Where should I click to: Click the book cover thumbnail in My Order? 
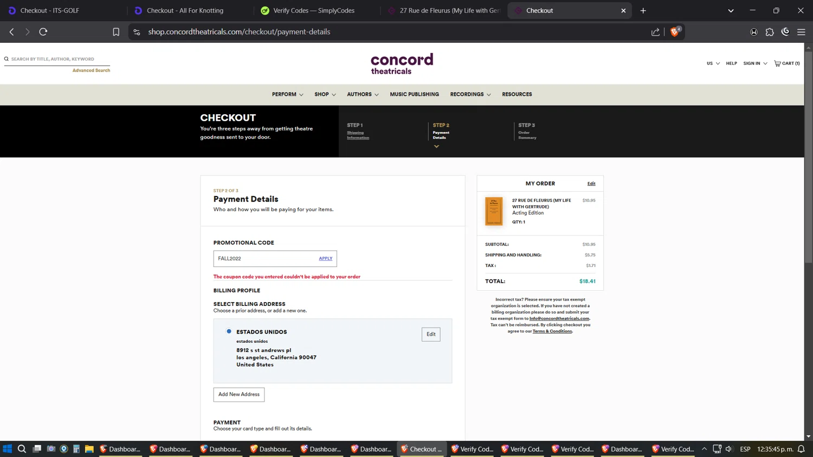tap(494, 211)
